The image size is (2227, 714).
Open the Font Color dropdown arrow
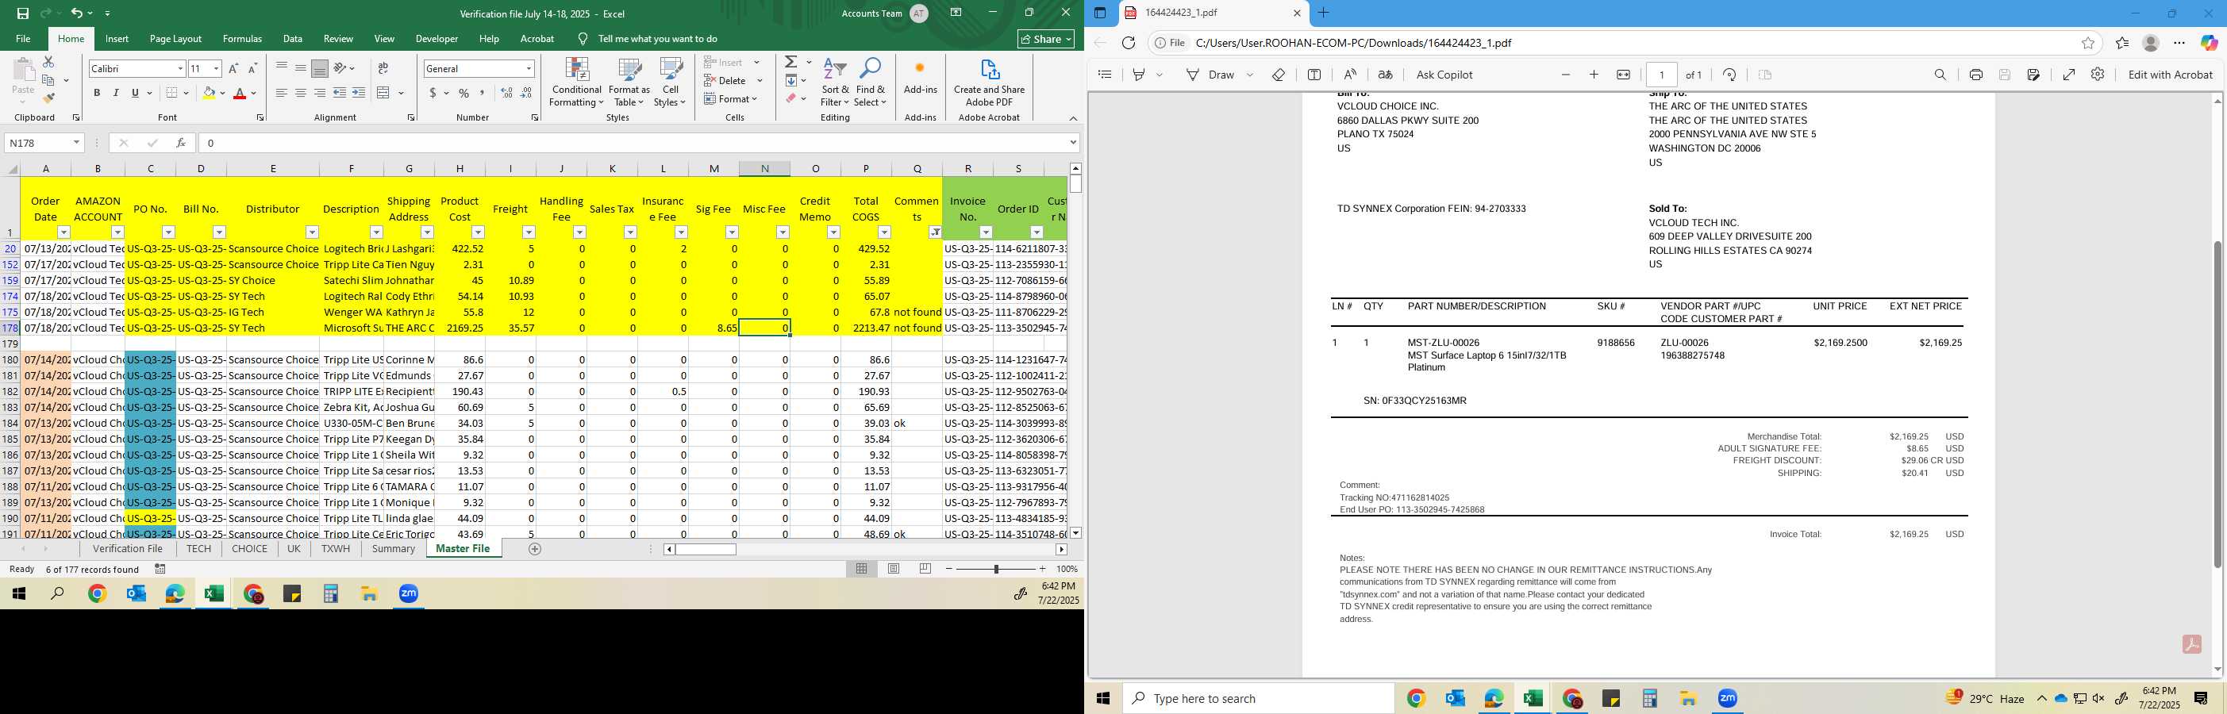pyautogui.click(x=253, y=93)
